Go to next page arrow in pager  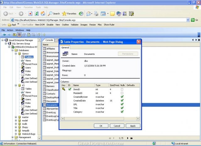[x=128, y=138]
